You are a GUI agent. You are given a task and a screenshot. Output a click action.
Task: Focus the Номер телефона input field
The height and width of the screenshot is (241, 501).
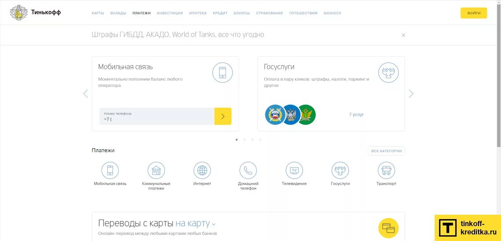point(157,116)
